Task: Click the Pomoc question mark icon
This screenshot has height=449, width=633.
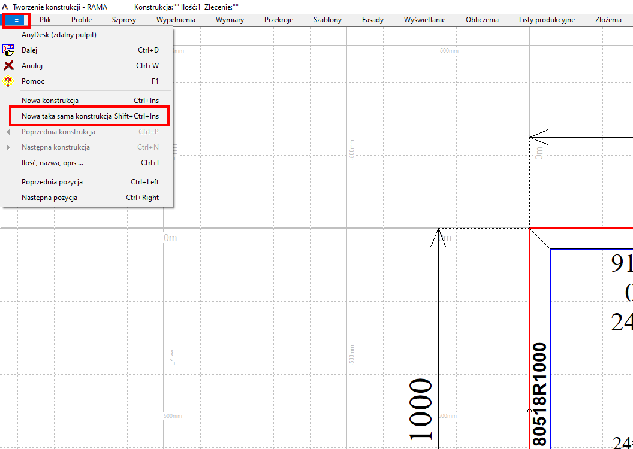Action: click(8, 81)
